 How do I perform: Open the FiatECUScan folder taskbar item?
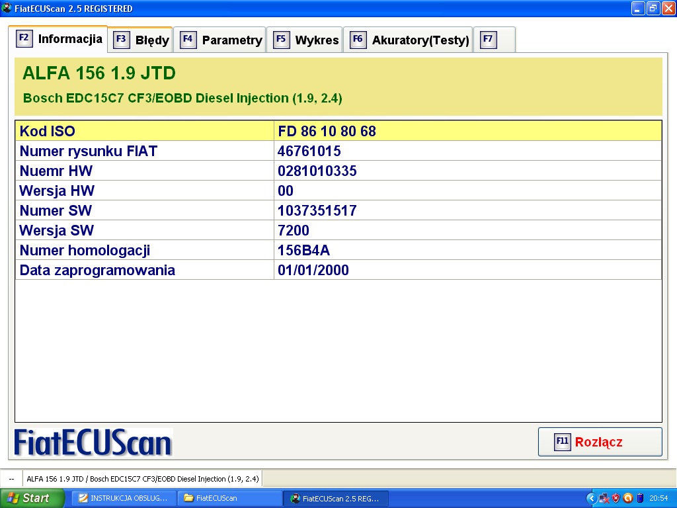click(x=229, y=498)
